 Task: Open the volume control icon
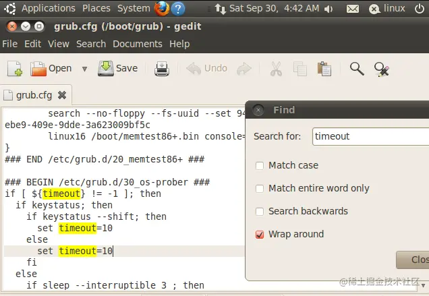[x=328, y=9]
